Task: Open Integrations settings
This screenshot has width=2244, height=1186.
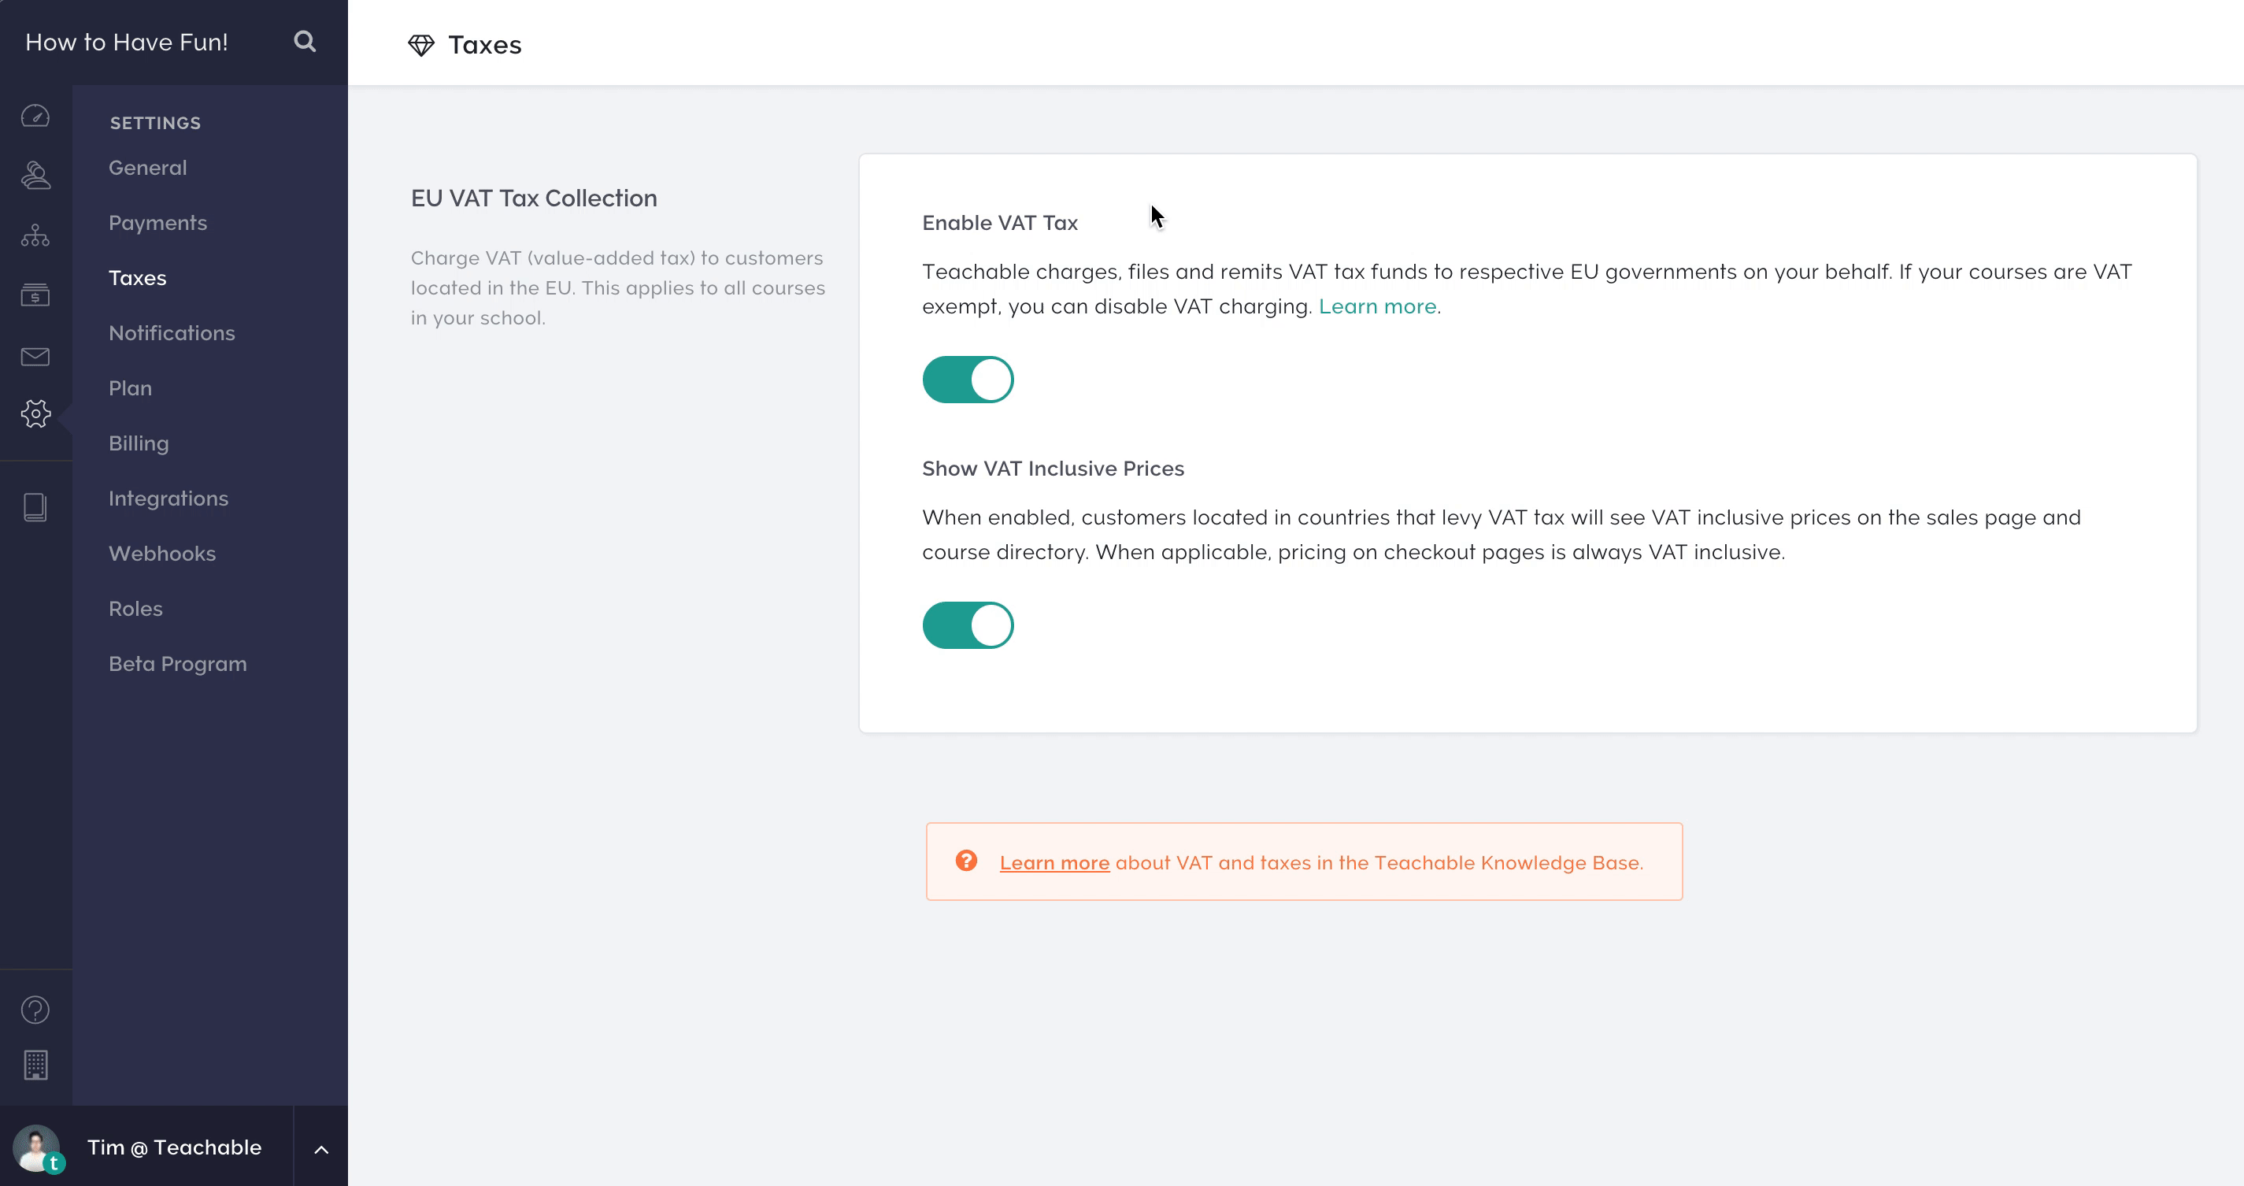Action: [169, 499]
